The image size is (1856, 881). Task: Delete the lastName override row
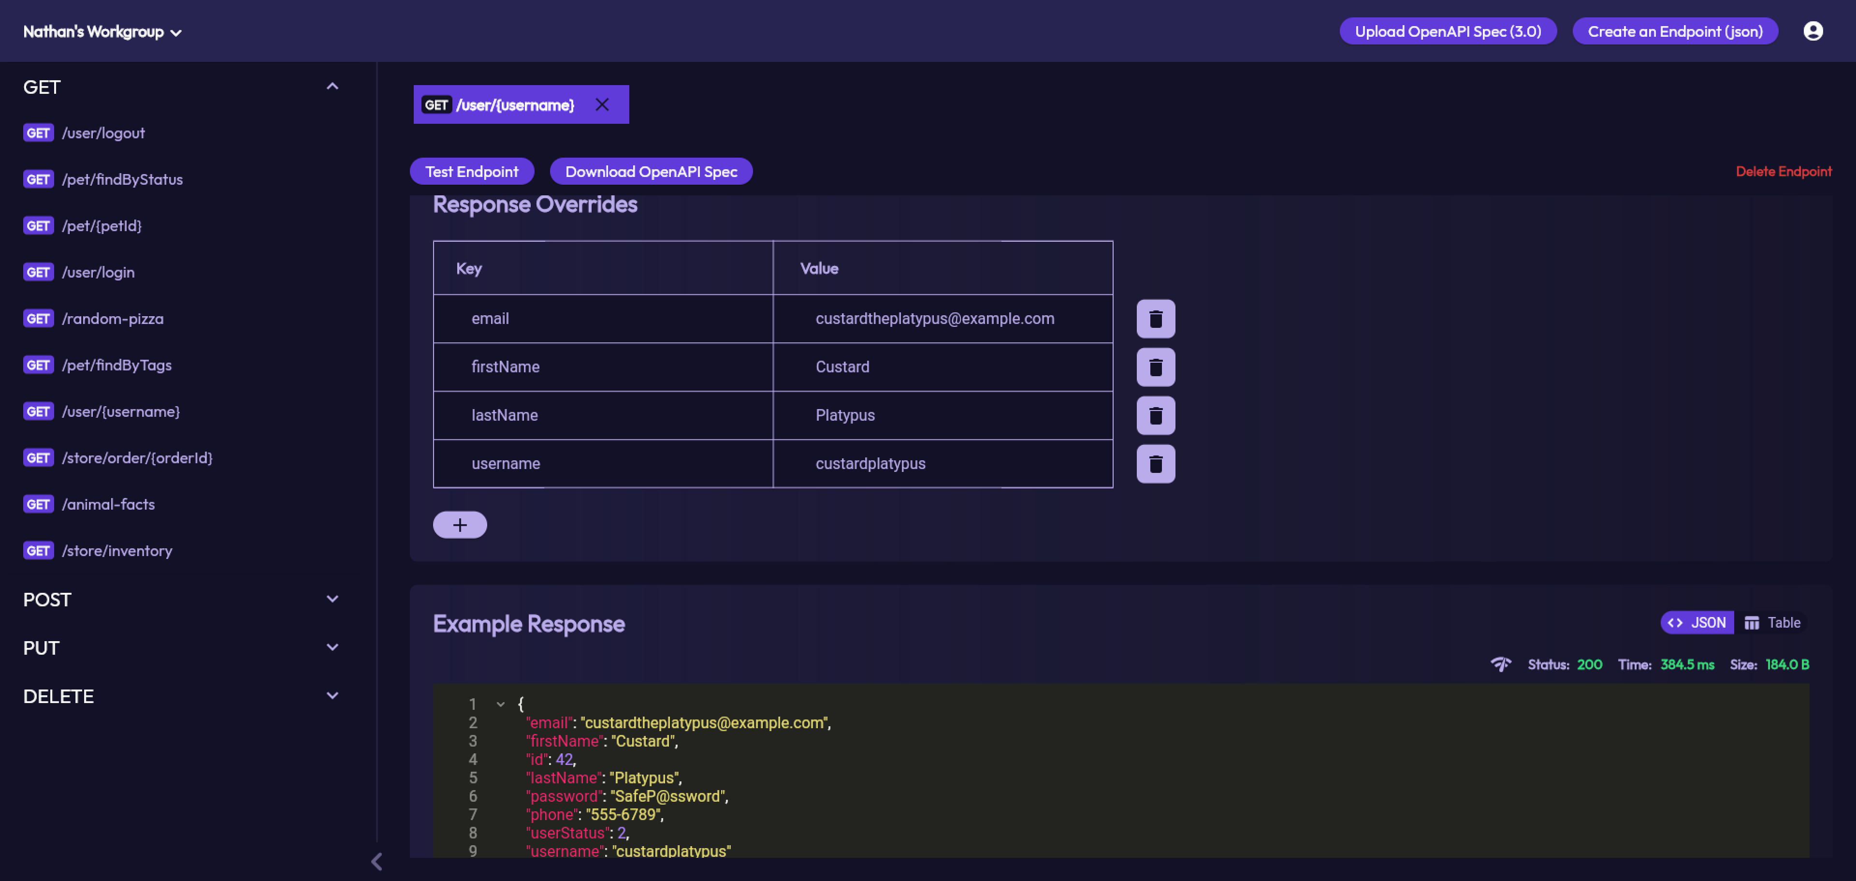tap(1156, 415)
